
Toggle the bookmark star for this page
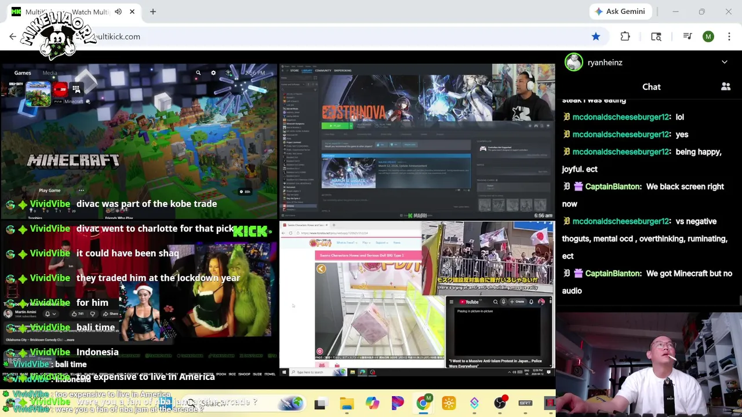pyautogui.click(x=596, y=36)
